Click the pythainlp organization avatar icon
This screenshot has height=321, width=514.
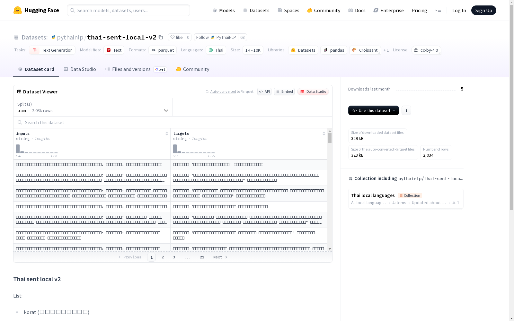click(53, 37)
